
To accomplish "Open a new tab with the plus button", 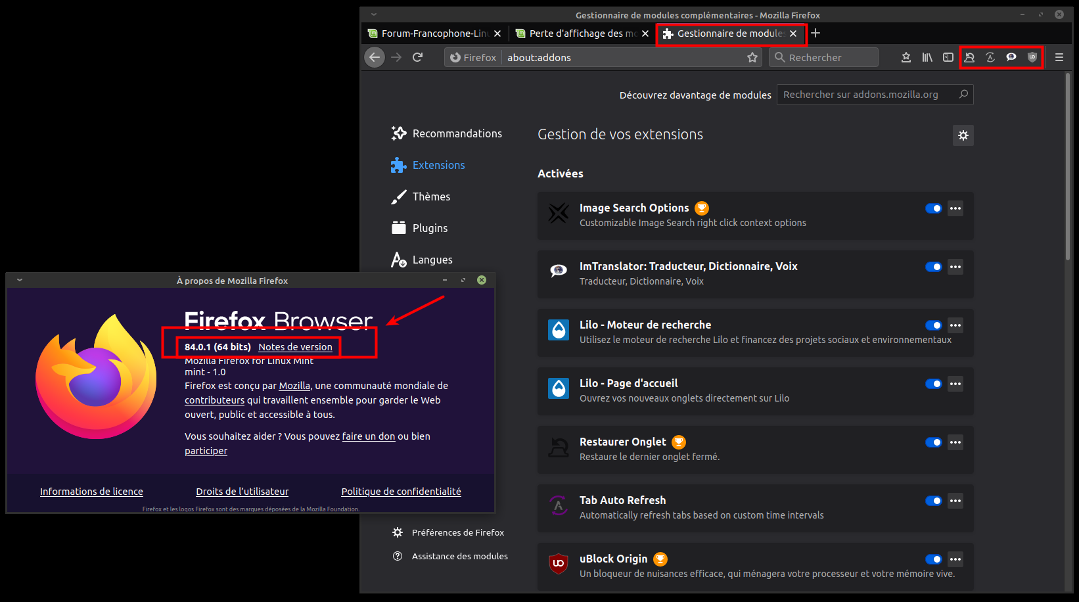I will [x=815, y=33].
